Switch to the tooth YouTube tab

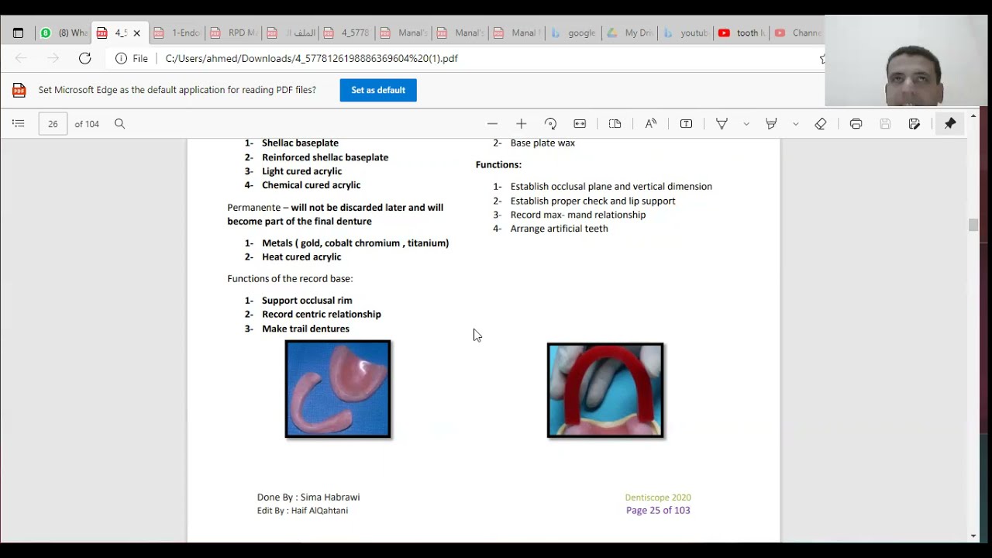tap(742, 33)
